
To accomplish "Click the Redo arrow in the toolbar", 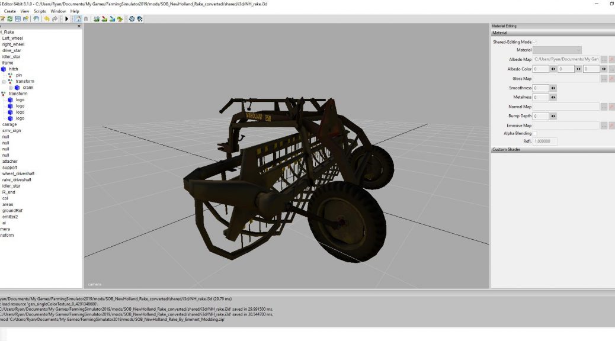I will click(56, 19).
